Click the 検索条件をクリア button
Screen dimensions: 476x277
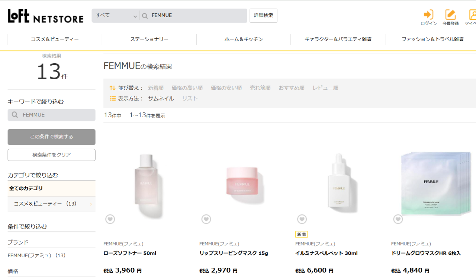51,155
